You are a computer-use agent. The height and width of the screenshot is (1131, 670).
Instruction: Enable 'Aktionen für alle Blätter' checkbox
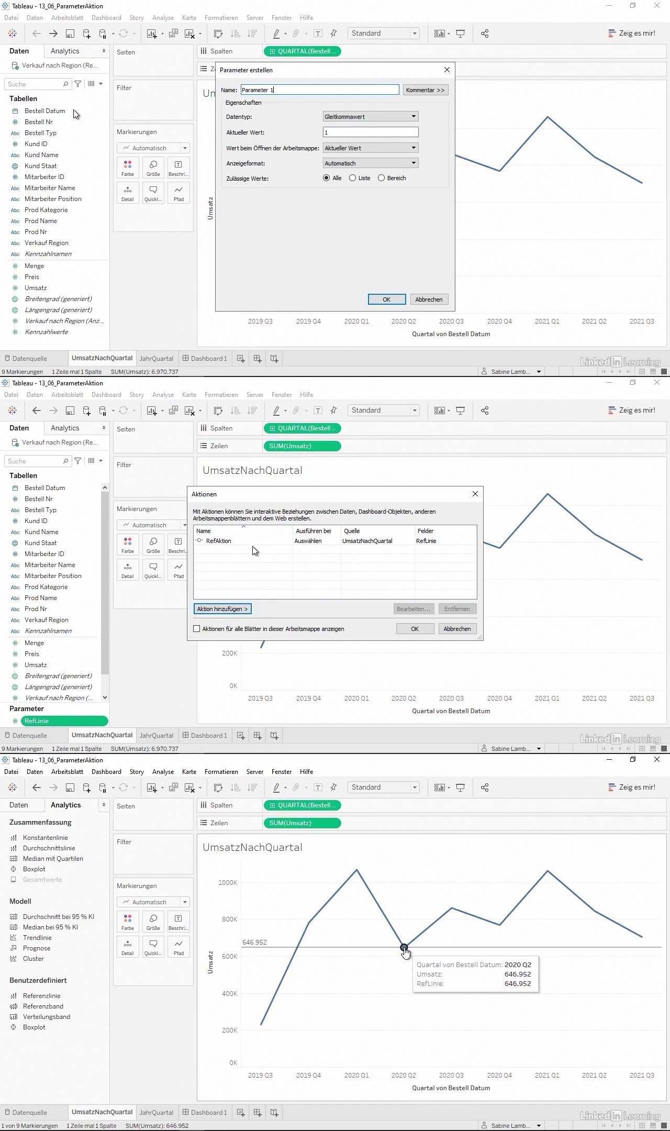click(197, 629)
